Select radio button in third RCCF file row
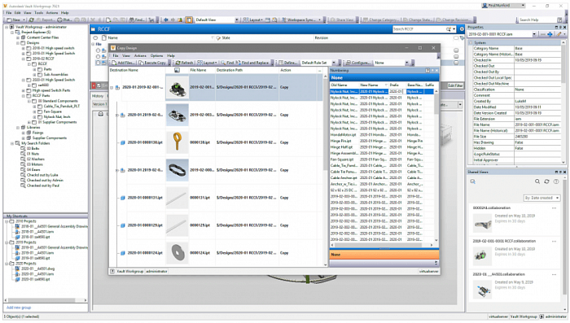The height and width of the screenshot is (323, 570). pos(99,63)
